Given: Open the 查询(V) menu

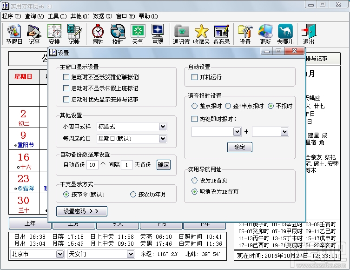Looking at the screenshot, I should [x=34, y=16].
